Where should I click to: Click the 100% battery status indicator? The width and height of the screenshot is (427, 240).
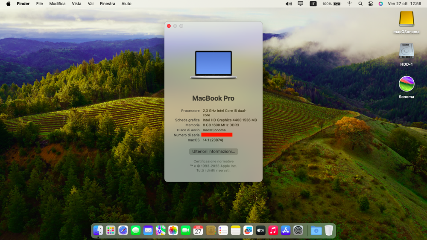[331, 3]
